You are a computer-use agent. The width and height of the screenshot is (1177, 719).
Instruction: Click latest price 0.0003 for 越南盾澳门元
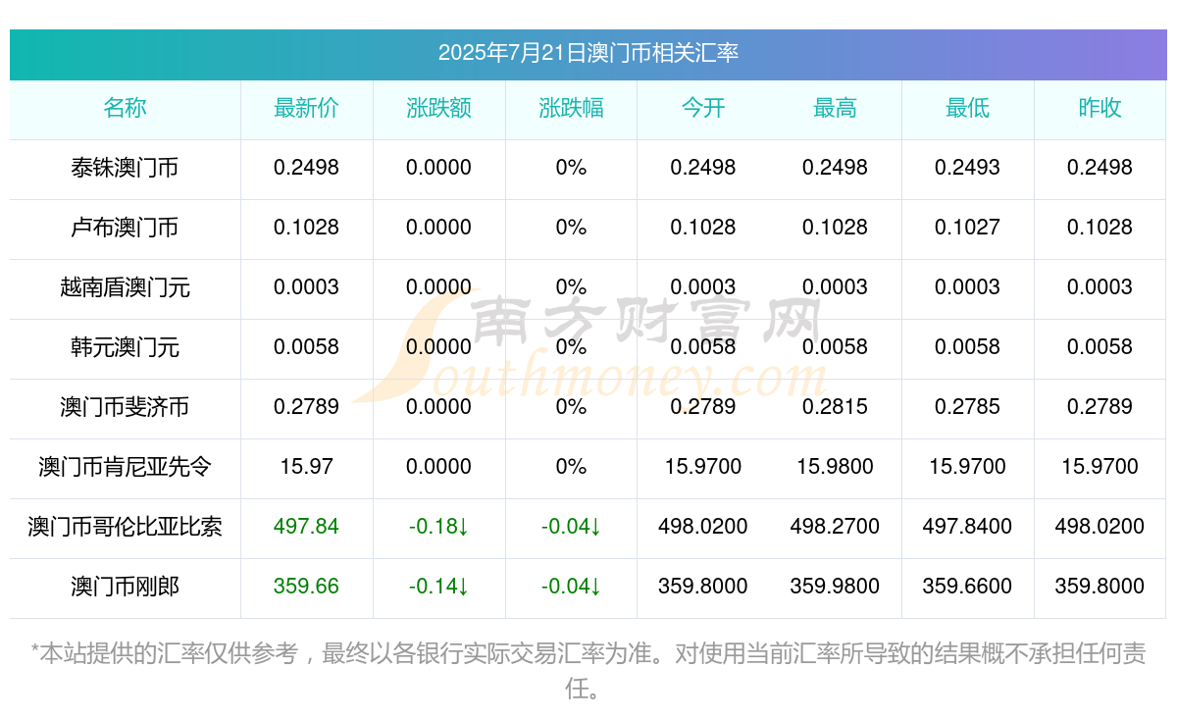[306, 287]
